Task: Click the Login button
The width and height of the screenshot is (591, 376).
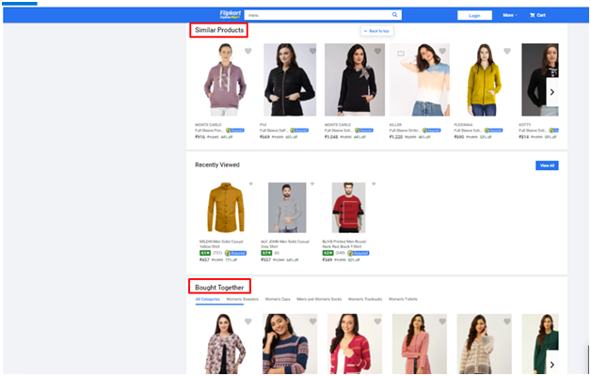Action: pos(474,15)
